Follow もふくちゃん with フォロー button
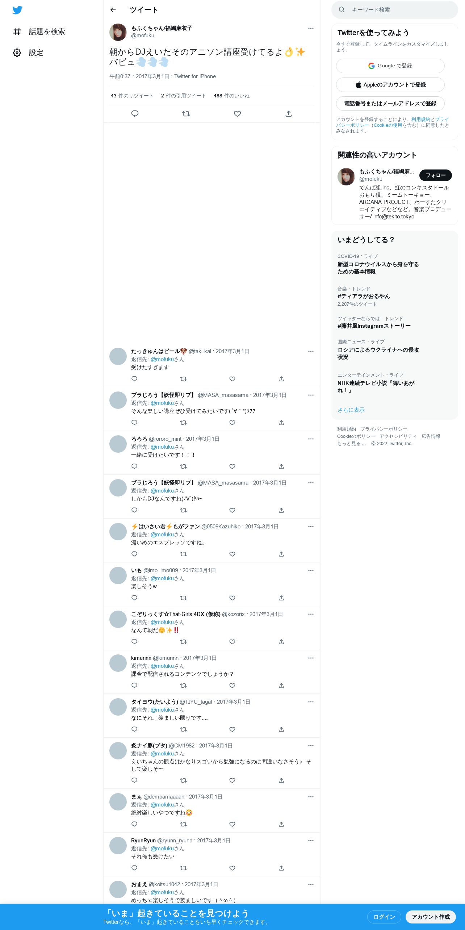The image size is (465, 930). [436, 175]
